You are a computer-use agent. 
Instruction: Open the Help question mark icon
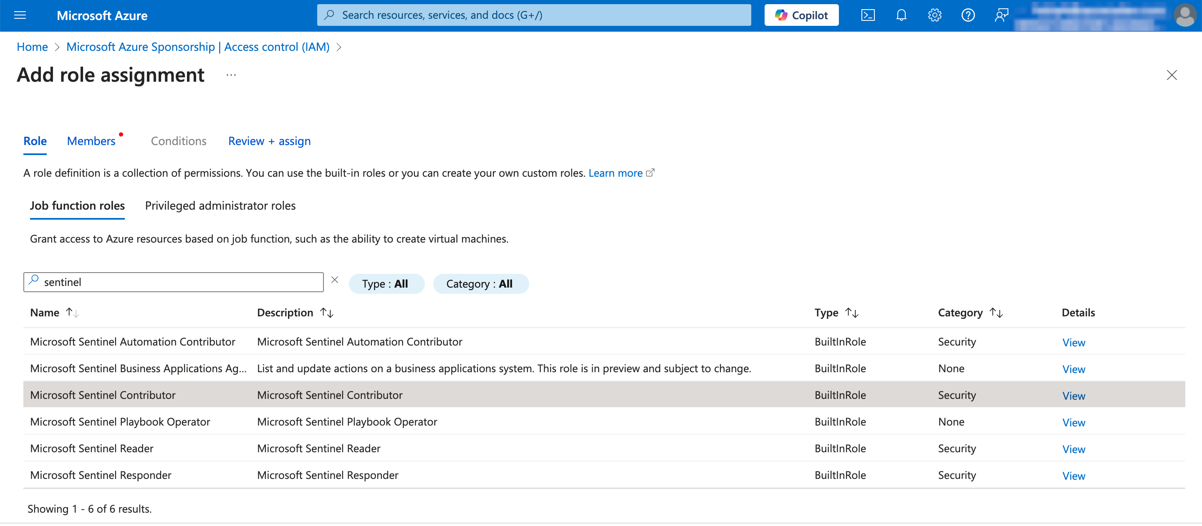pyautogui.click(x=968, y=15)
